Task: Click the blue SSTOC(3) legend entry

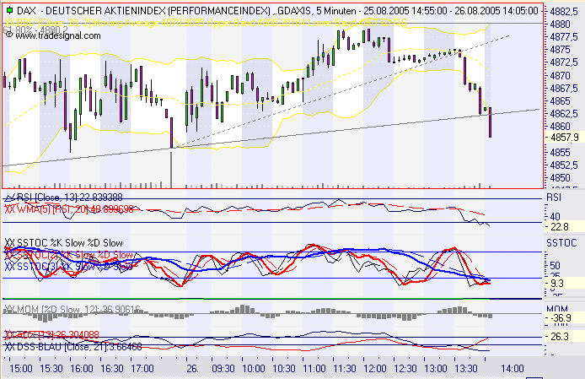Action: coord(69,267)
